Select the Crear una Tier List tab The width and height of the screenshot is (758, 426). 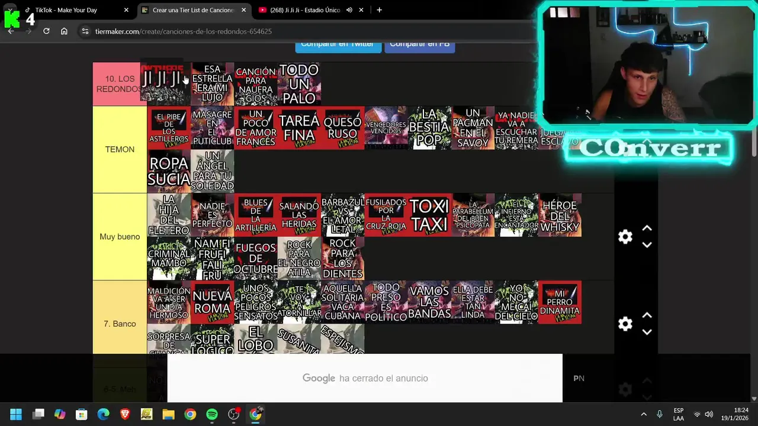pyautogui.click(x=193, y=10)
